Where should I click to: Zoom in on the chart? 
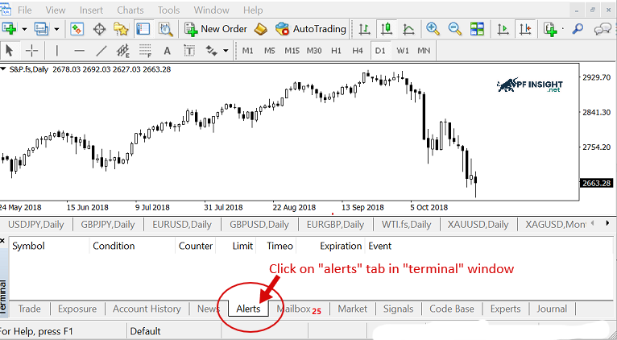pyautogui.click(x=433, y=29)
